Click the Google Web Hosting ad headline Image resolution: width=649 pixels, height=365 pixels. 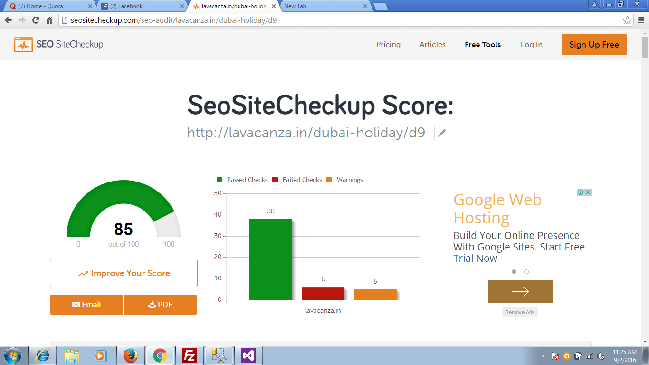[497, 209]
